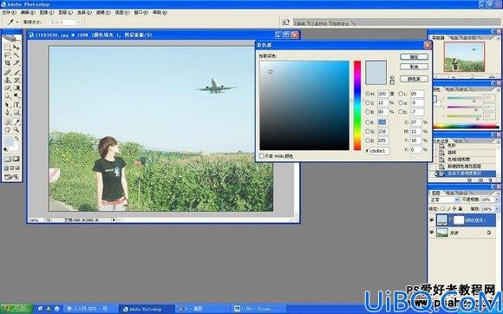Pick a shade in the color field
Viewport: 503px width, 314px height.
pos(304,105)
